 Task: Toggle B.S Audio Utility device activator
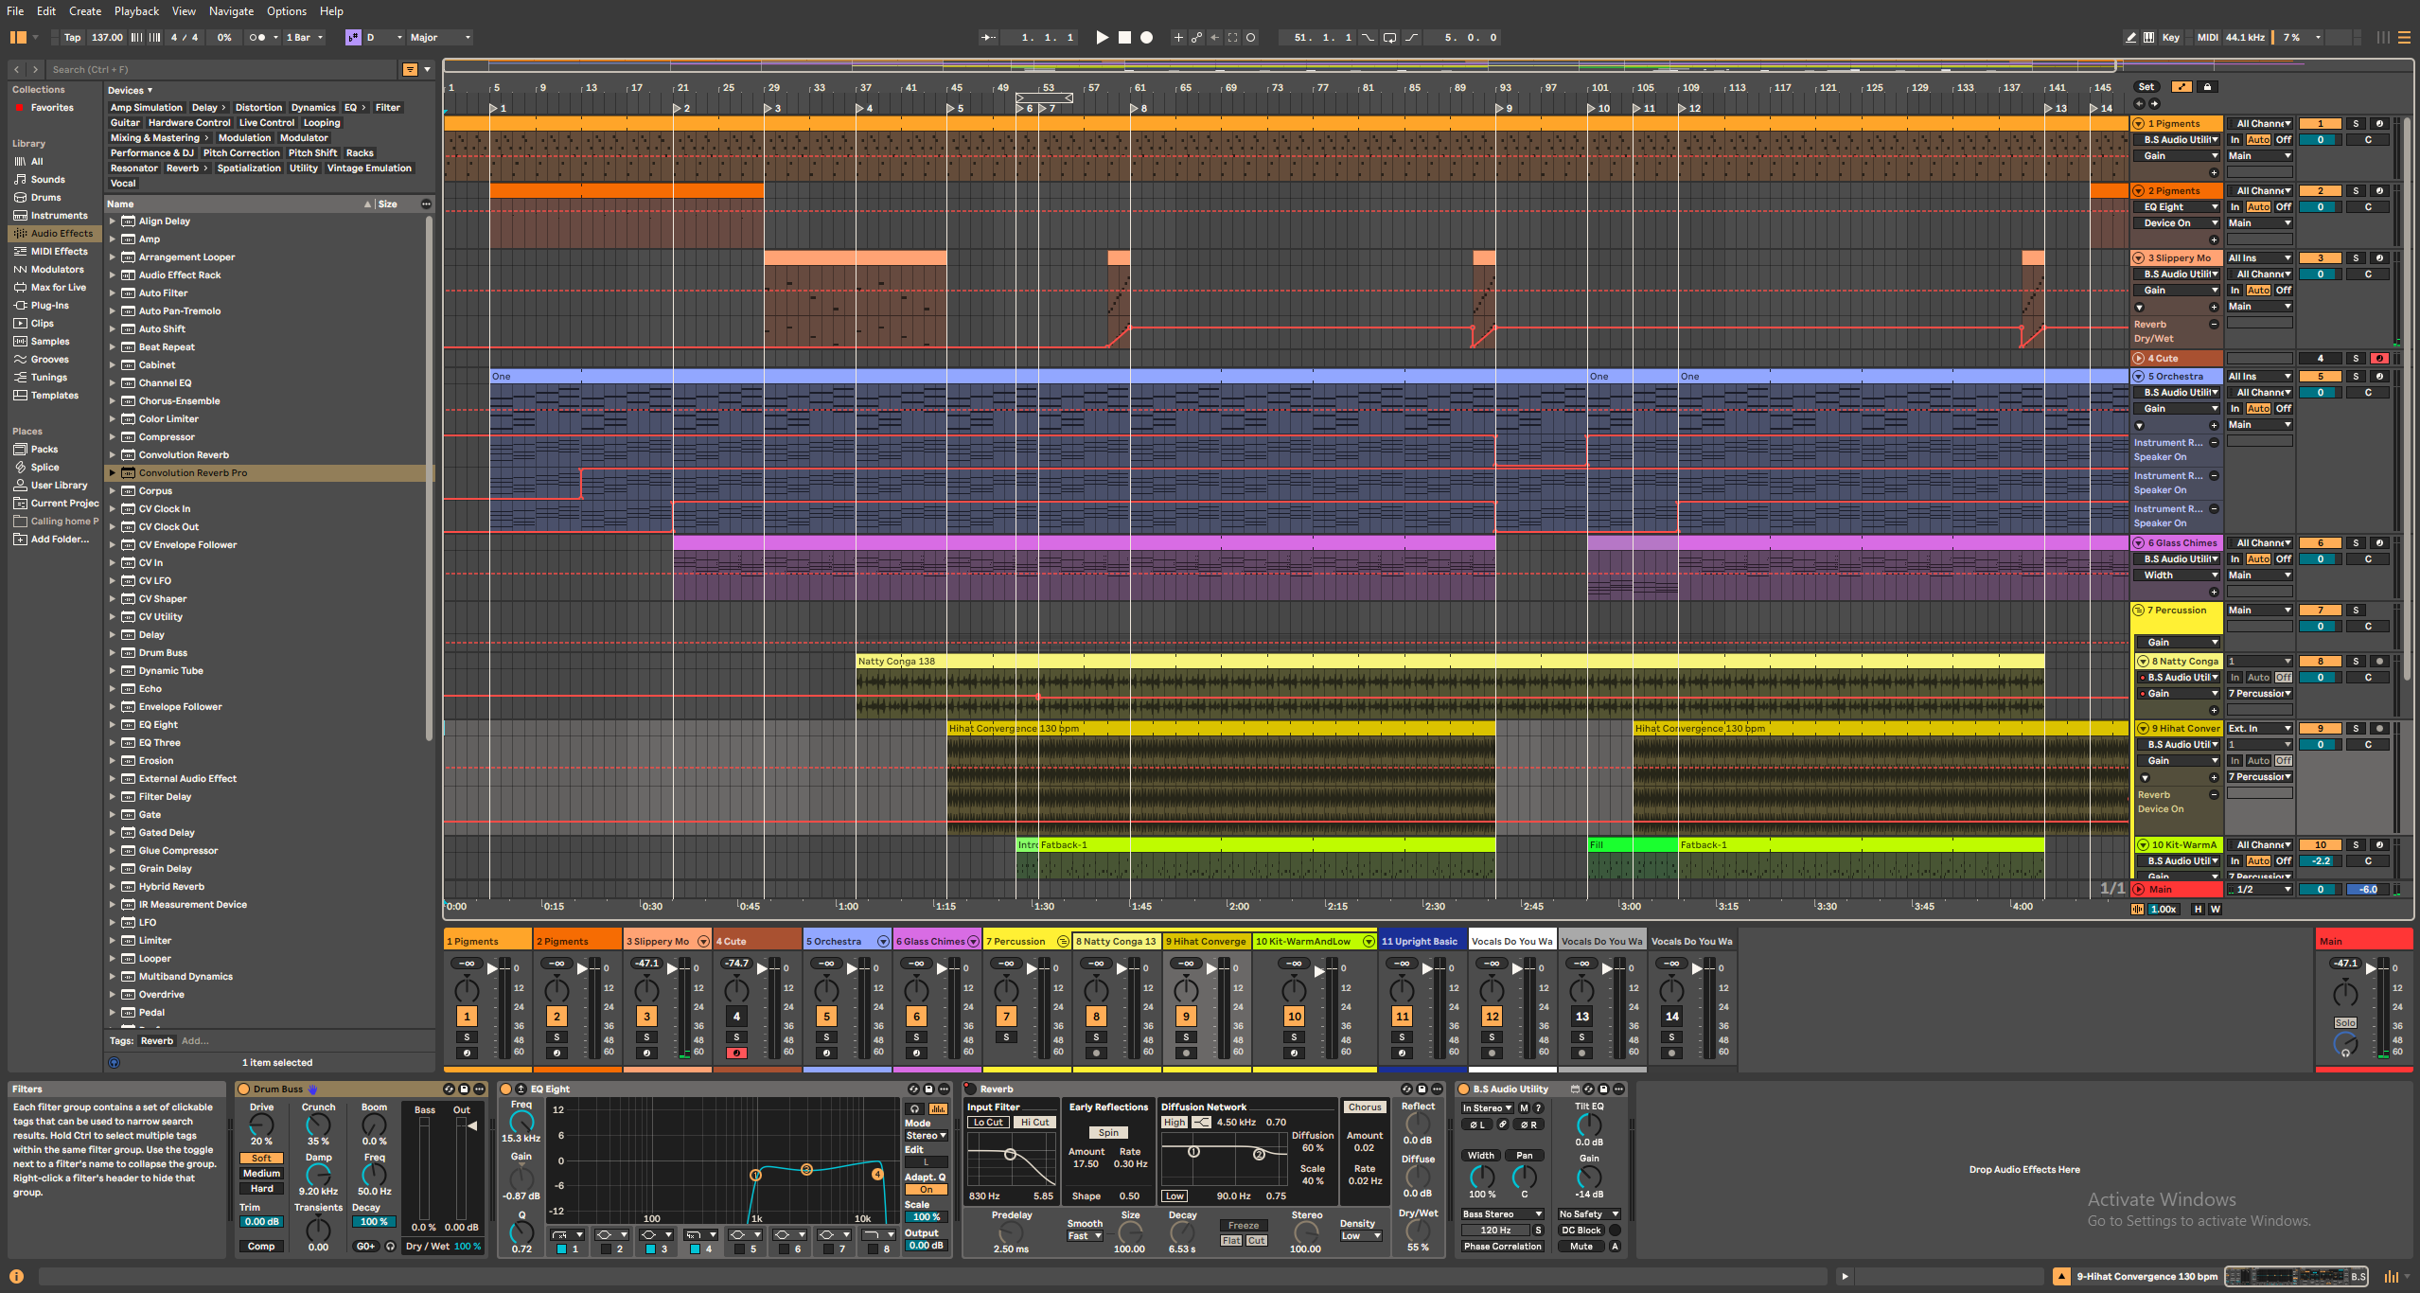point(1463,1089)
